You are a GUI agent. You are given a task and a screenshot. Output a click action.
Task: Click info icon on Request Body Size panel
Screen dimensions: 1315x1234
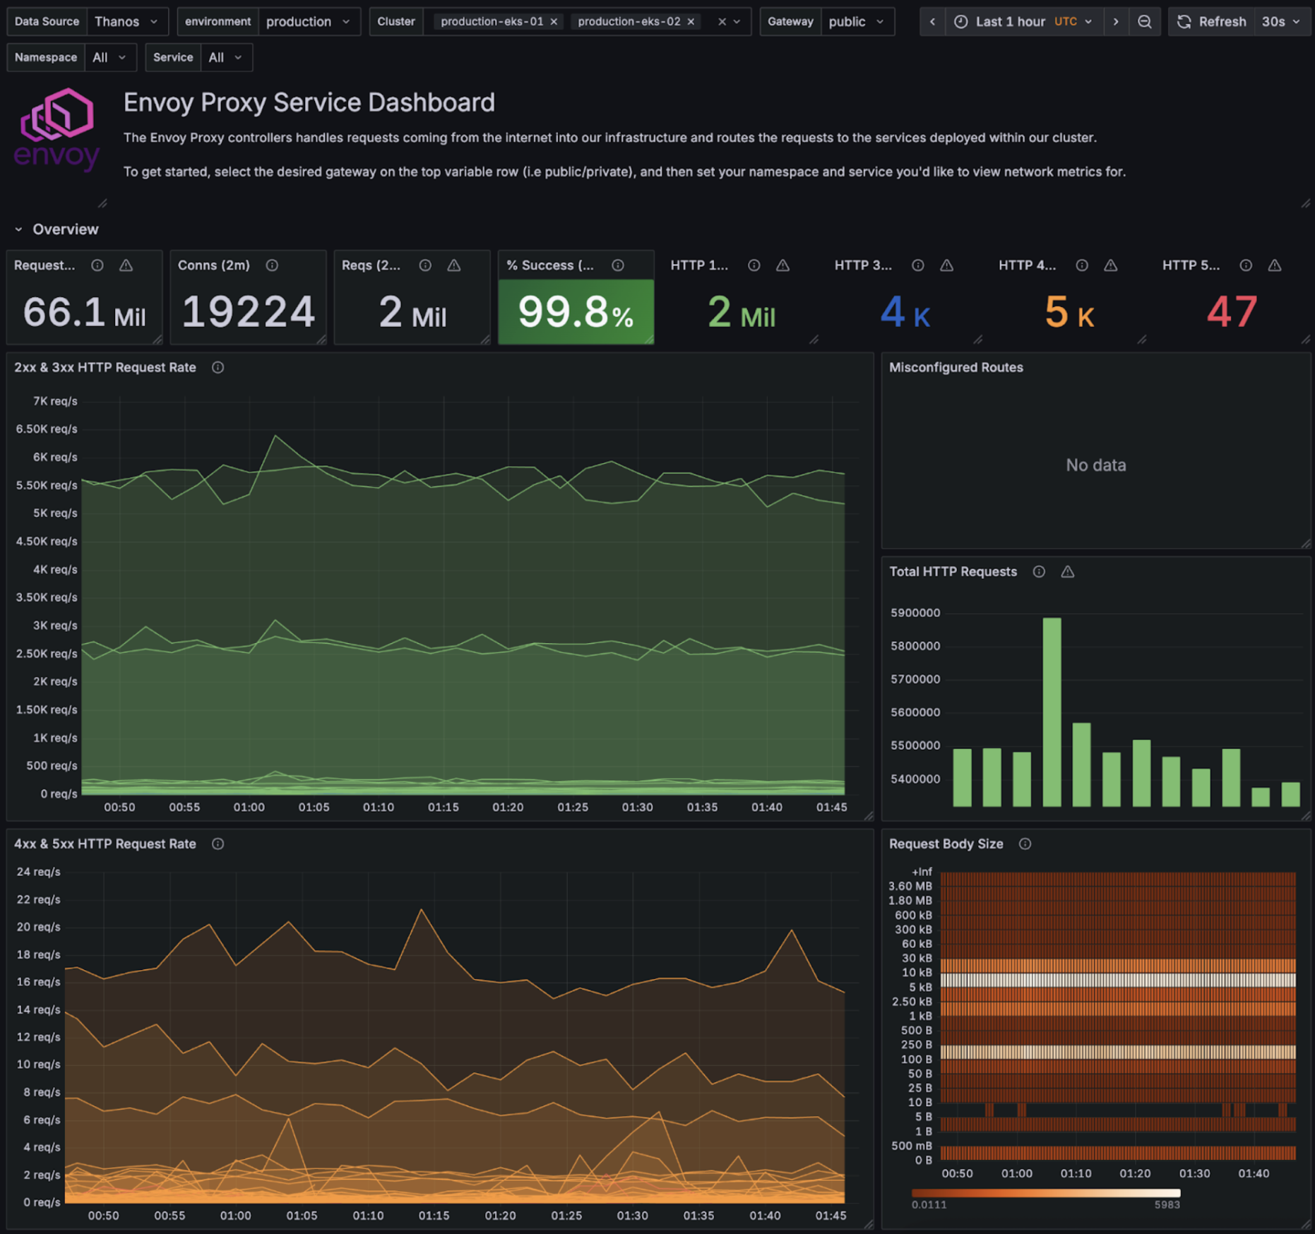pyautogui.click(x=1025, y=844)
